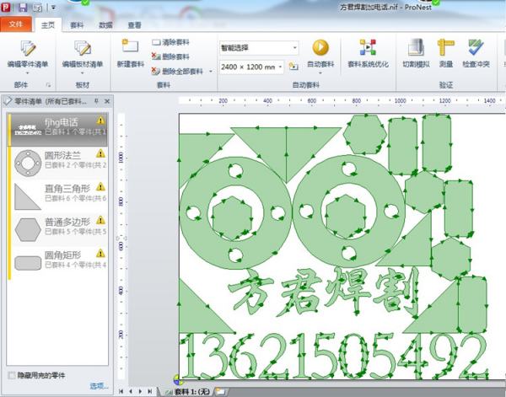Toggle 隐藏用完的零件 checkbox
This screenshot has width=506, height=397.
pos(11,375)
